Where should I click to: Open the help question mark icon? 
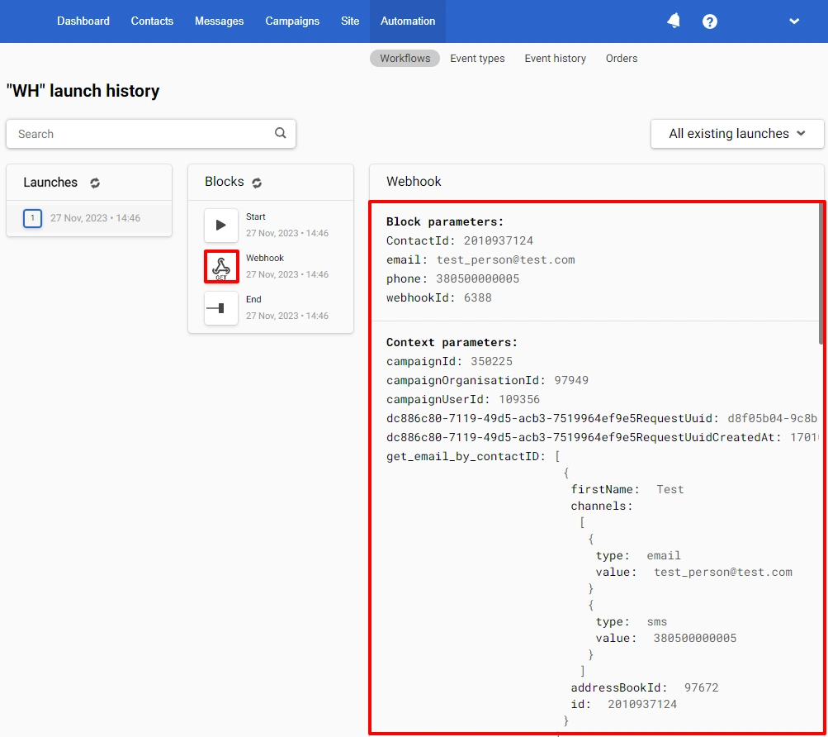click(x=710, y=21)
